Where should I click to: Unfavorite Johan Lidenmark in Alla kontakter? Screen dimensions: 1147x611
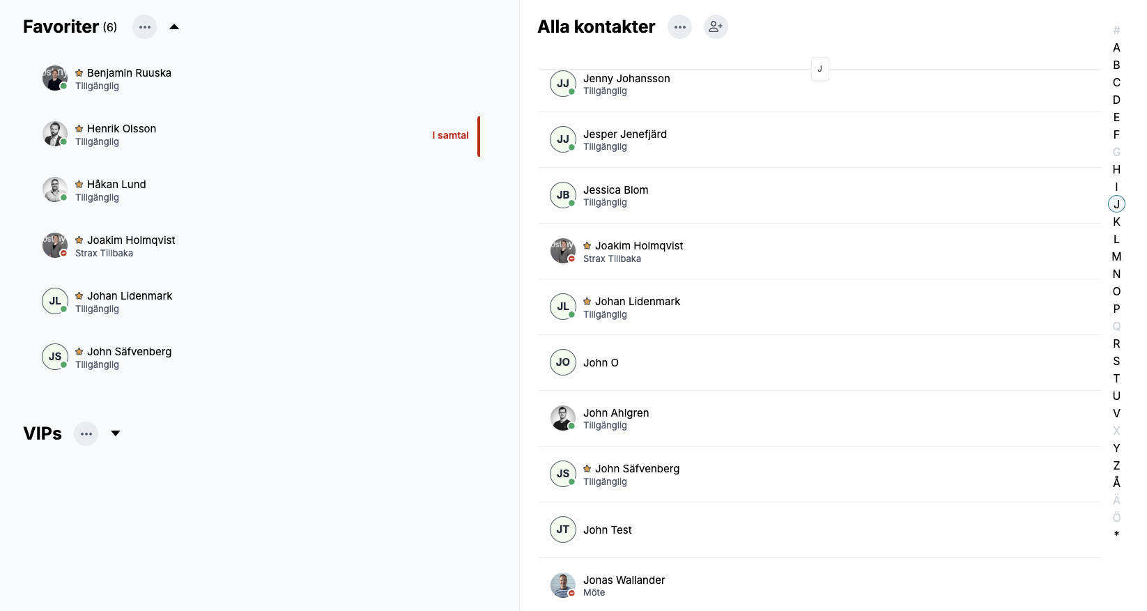click(x=587, y=302)
